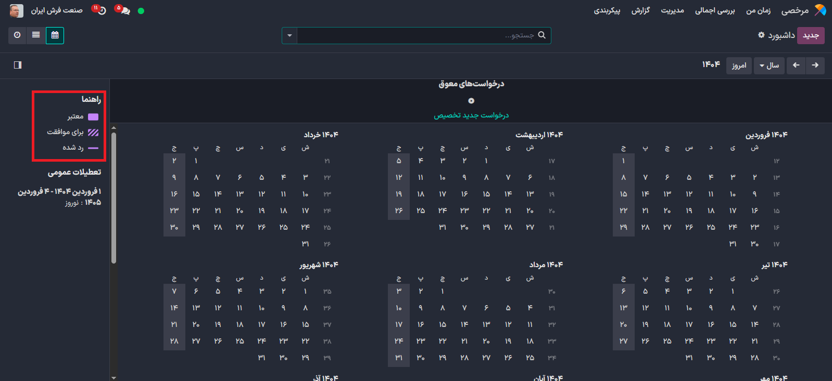Open the Time Off app home logo
This screenshot has height=381, width=832.
pos(820,10)
